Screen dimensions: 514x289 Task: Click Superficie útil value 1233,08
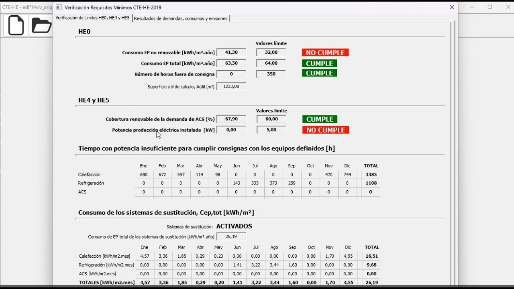pyautogui.click(x=231, y=86)
